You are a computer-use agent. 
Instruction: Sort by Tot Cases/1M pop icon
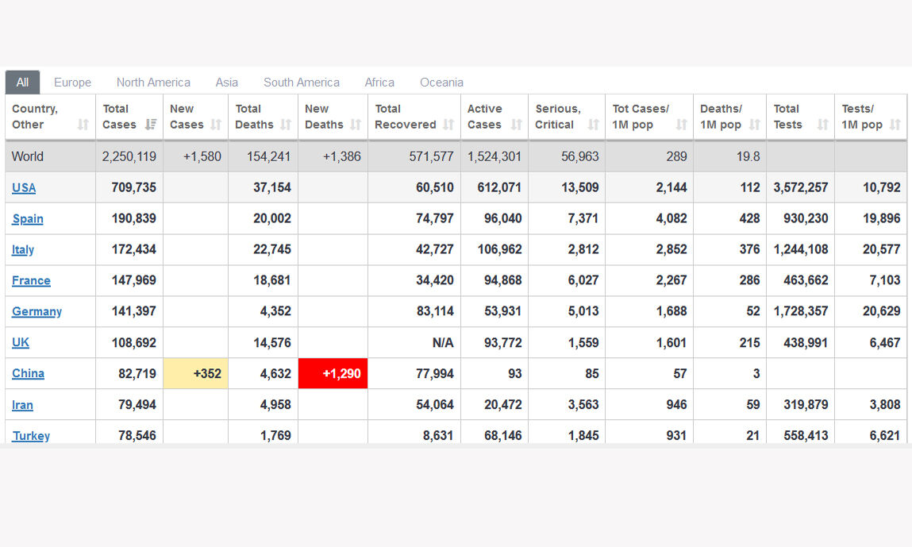point(681,125)
